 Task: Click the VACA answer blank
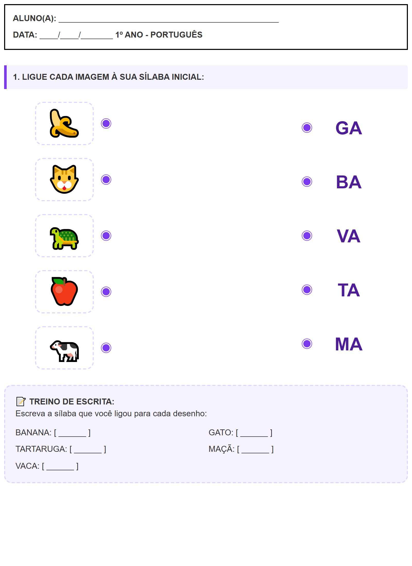[60, 467]
